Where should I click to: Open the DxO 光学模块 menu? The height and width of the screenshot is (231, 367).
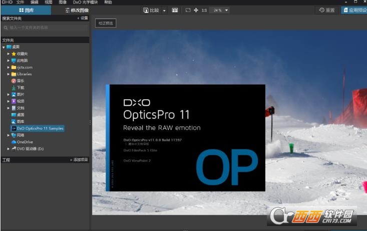(x=85, y=2)
